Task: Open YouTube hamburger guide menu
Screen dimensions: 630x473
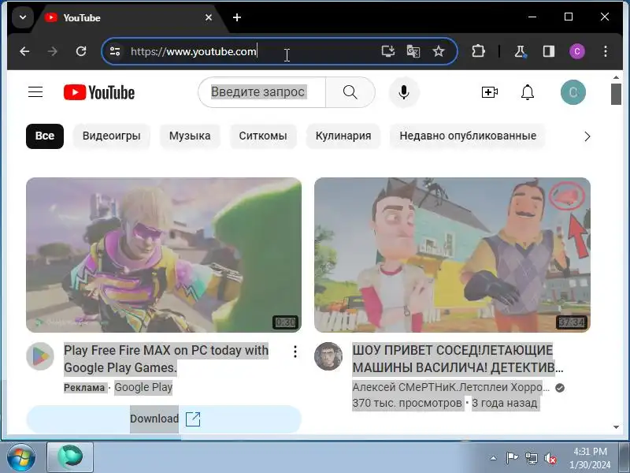Action: [x=35, y=92]
